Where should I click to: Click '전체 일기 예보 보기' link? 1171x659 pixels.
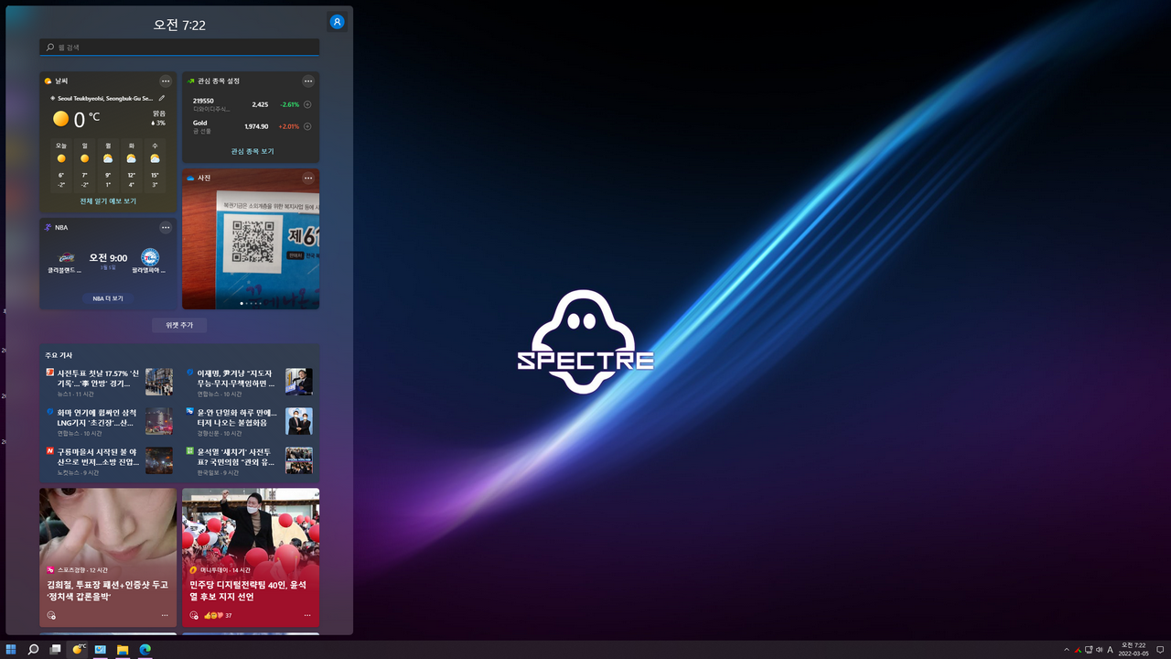pos(108,200)
